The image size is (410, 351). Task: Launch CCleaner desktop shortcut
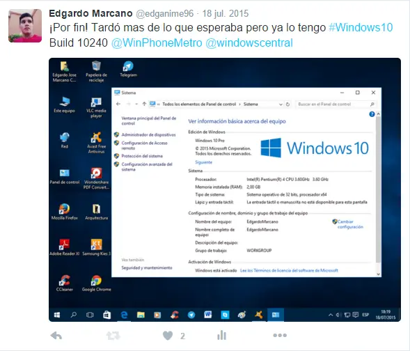(64, 283)
